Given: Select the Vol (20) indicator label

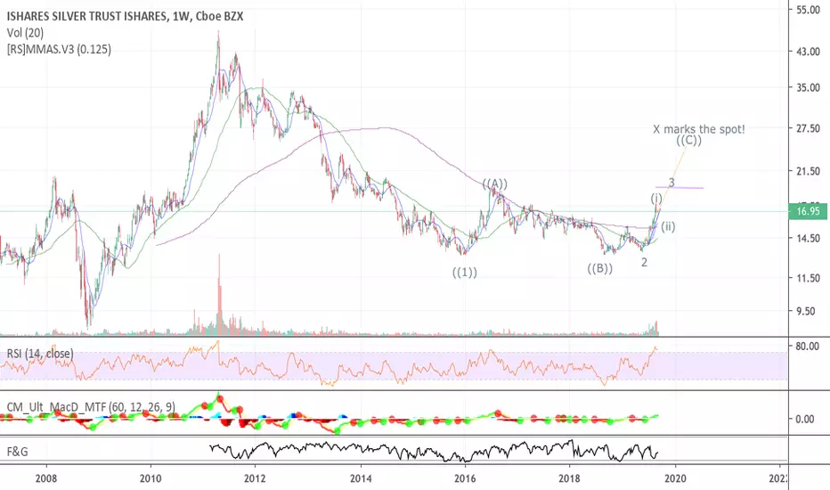Looking at the screenshot, I should (26, 33).
